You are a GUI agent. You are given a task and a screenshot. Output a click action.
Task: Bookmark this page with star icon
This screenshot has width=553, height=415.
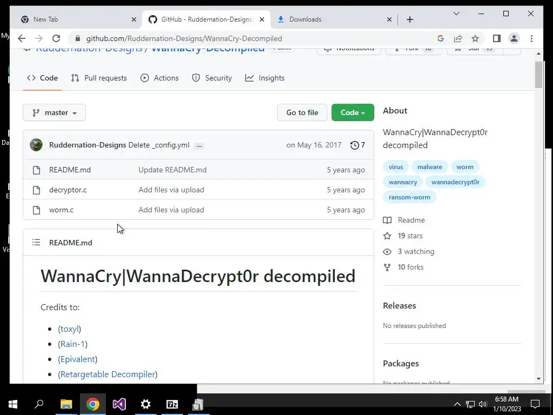pos(475,38)
